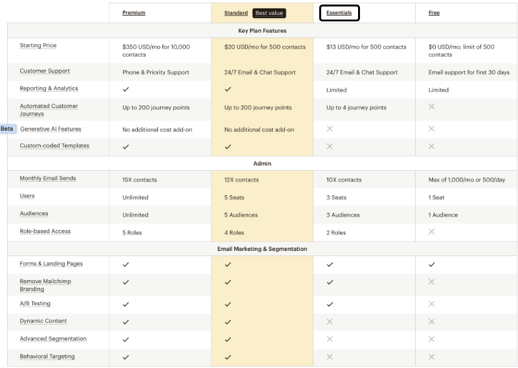Click Essentials X for Generative AI Features

(330, 129)
